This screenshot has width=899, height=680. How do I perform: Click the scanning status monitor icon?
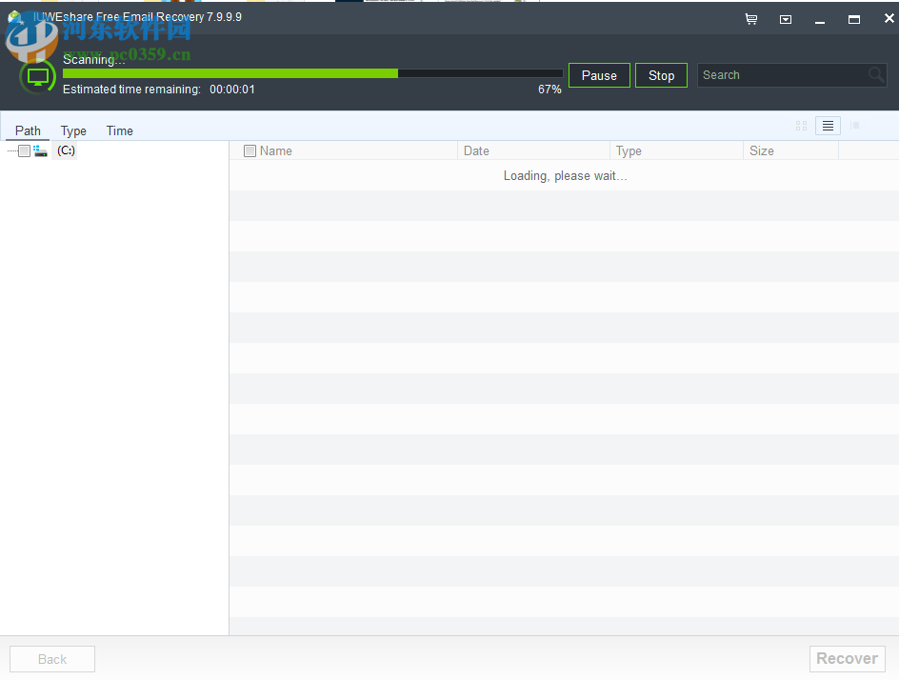(36, 75)
